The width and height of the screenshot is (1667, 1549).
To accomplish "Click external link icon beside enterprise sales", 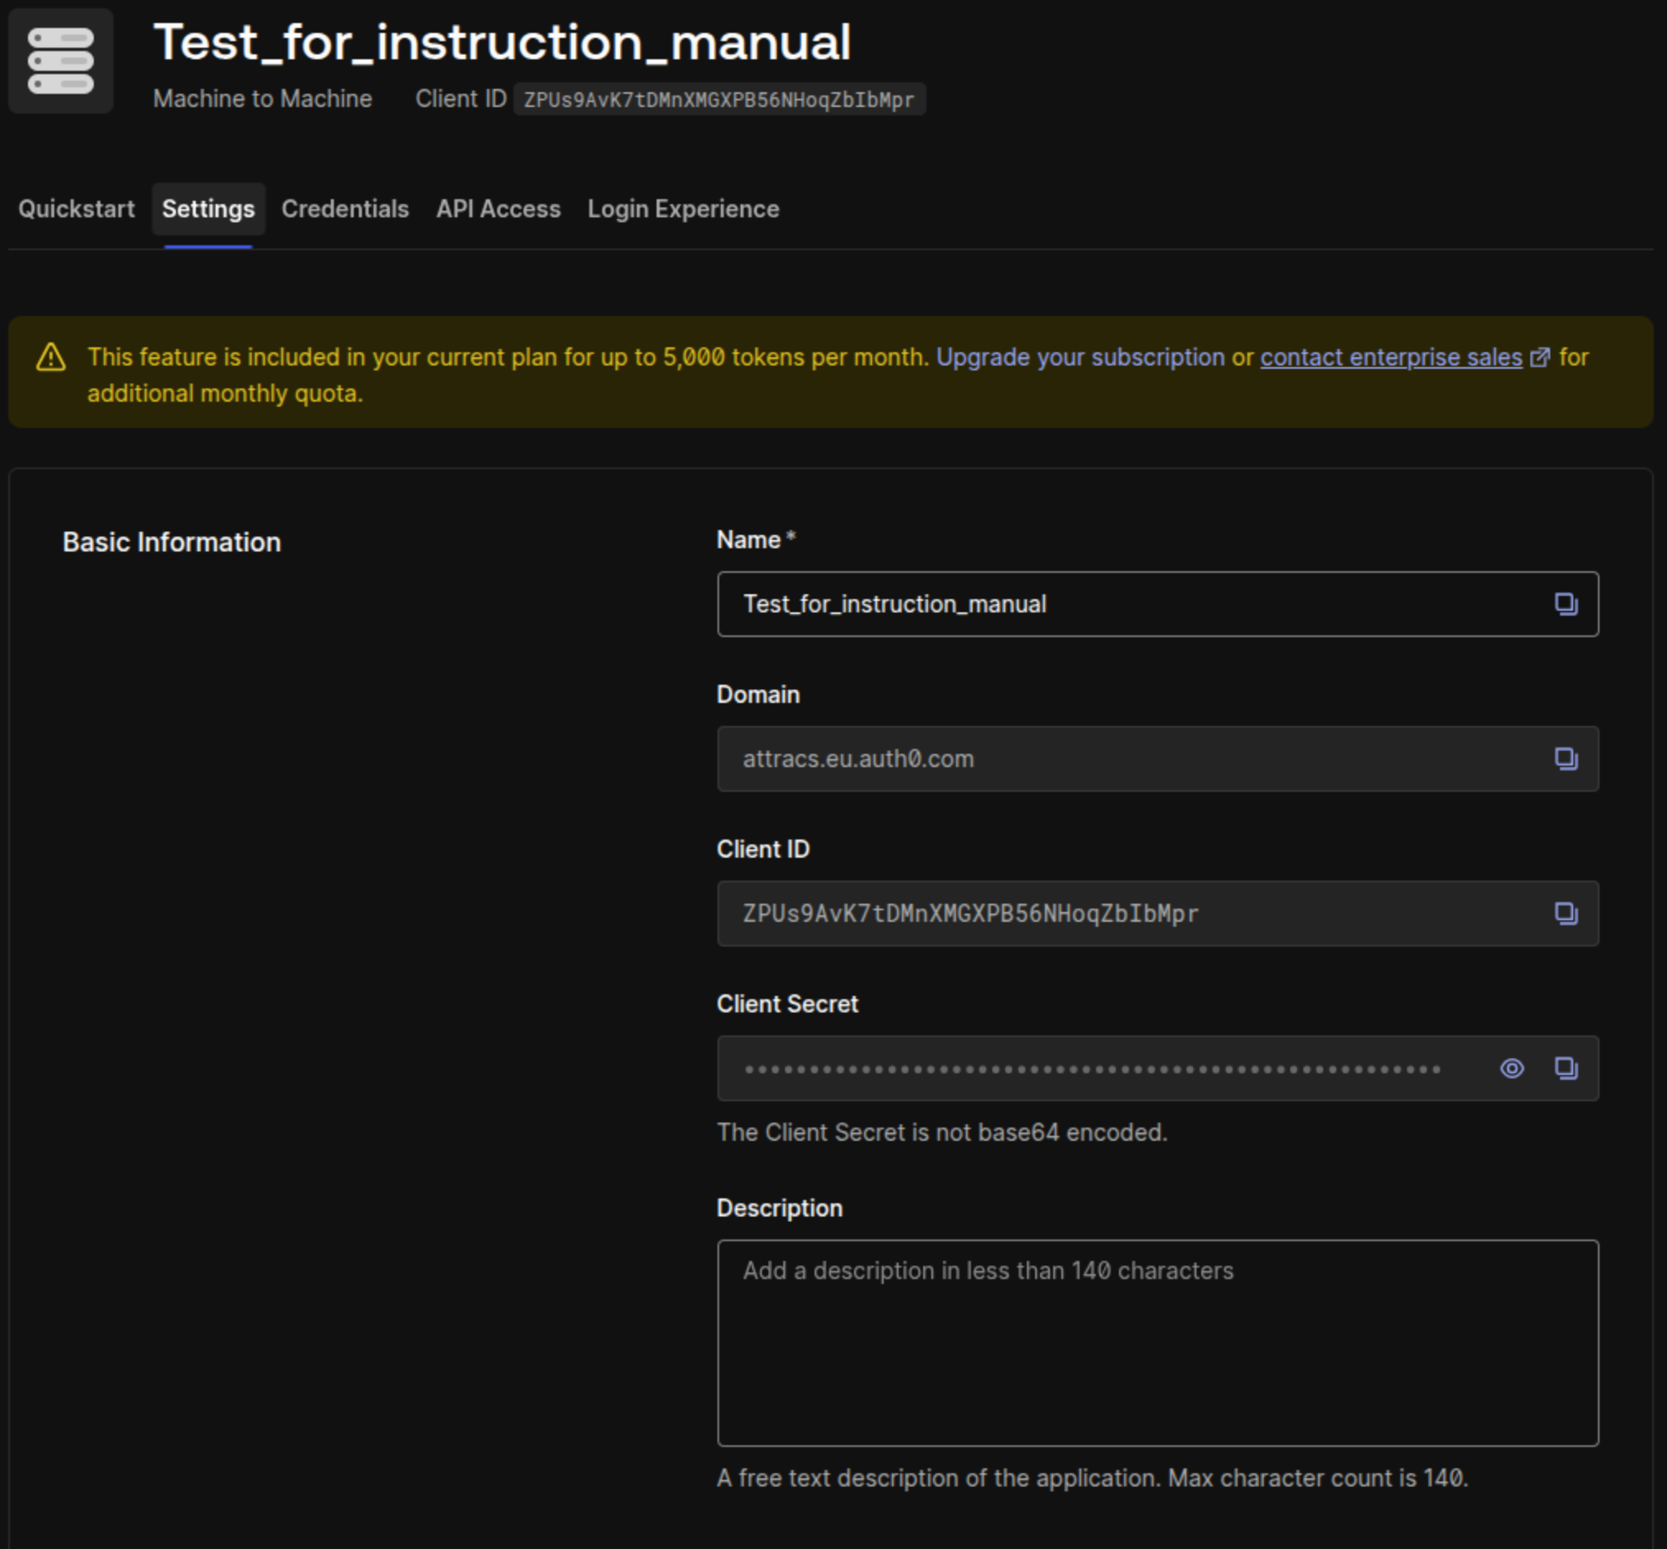I will 1539,358.
